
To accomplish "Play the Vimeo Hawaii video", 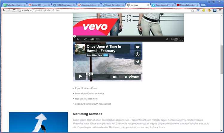I will tap(80, 76).
